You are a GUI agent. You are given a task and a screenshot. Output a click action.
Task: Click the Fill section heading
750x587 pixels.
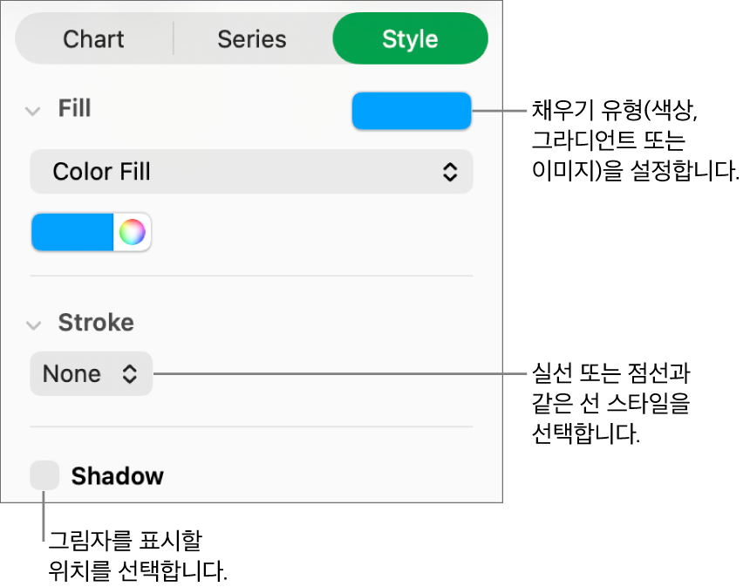tap(75, 109)
